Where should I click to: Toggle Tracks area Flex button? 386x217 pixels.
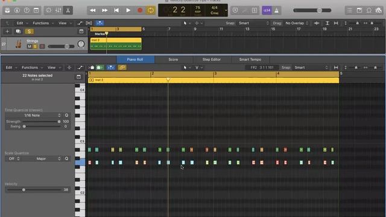pyautogui.click(x=89, y=23)
